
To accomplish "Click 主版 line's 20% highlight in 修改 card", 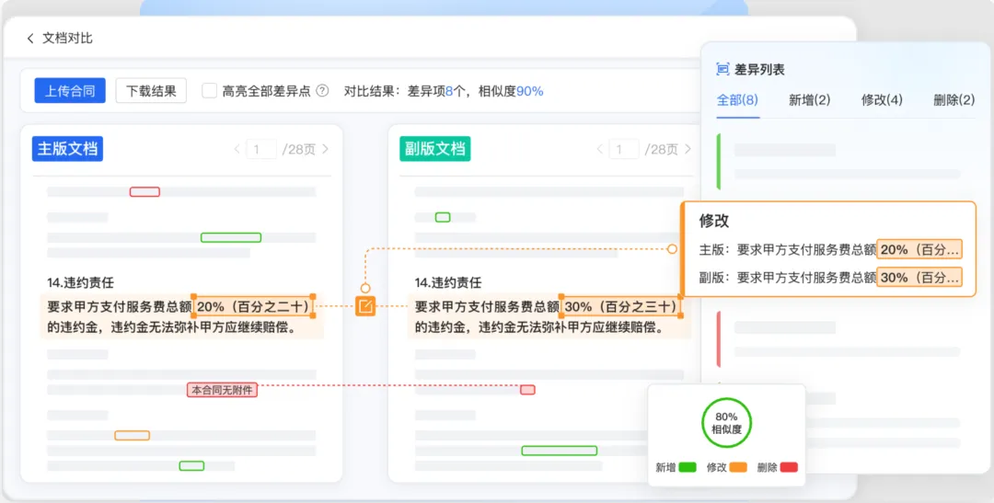I will pos(919,249).
